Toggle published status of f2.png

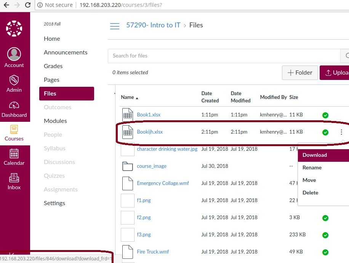pos(325,218)
